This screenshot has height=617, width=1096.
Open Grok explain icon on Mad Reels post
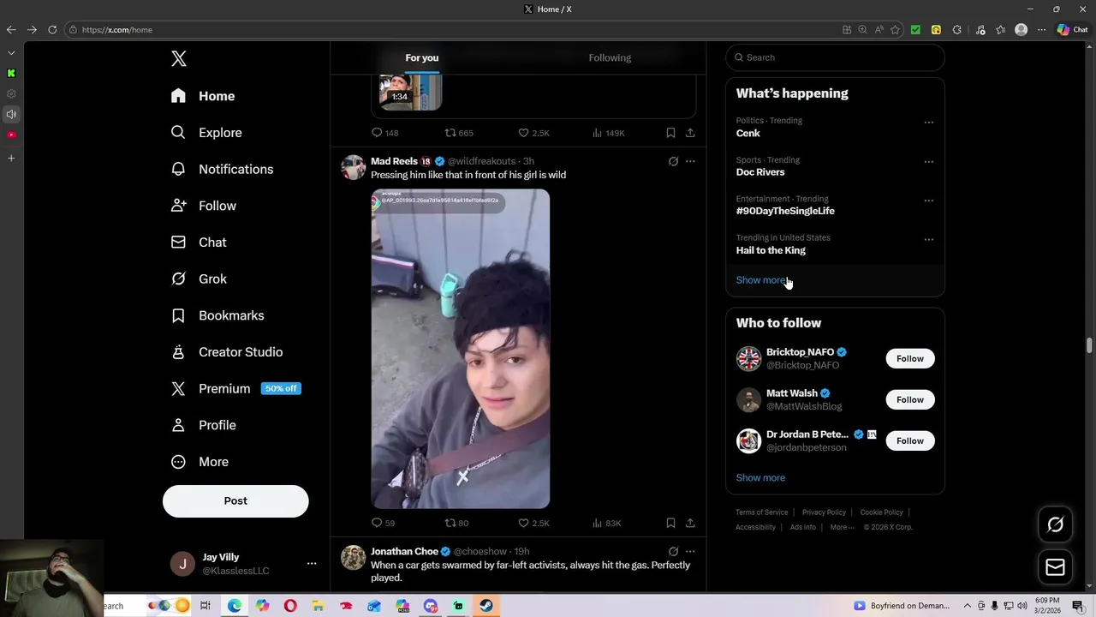tap(673, 161)
